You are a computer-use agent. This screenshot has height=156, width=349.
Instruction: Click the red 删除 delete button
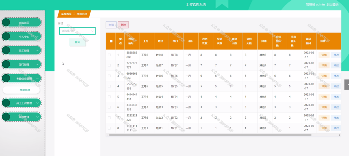coord(123,25)
